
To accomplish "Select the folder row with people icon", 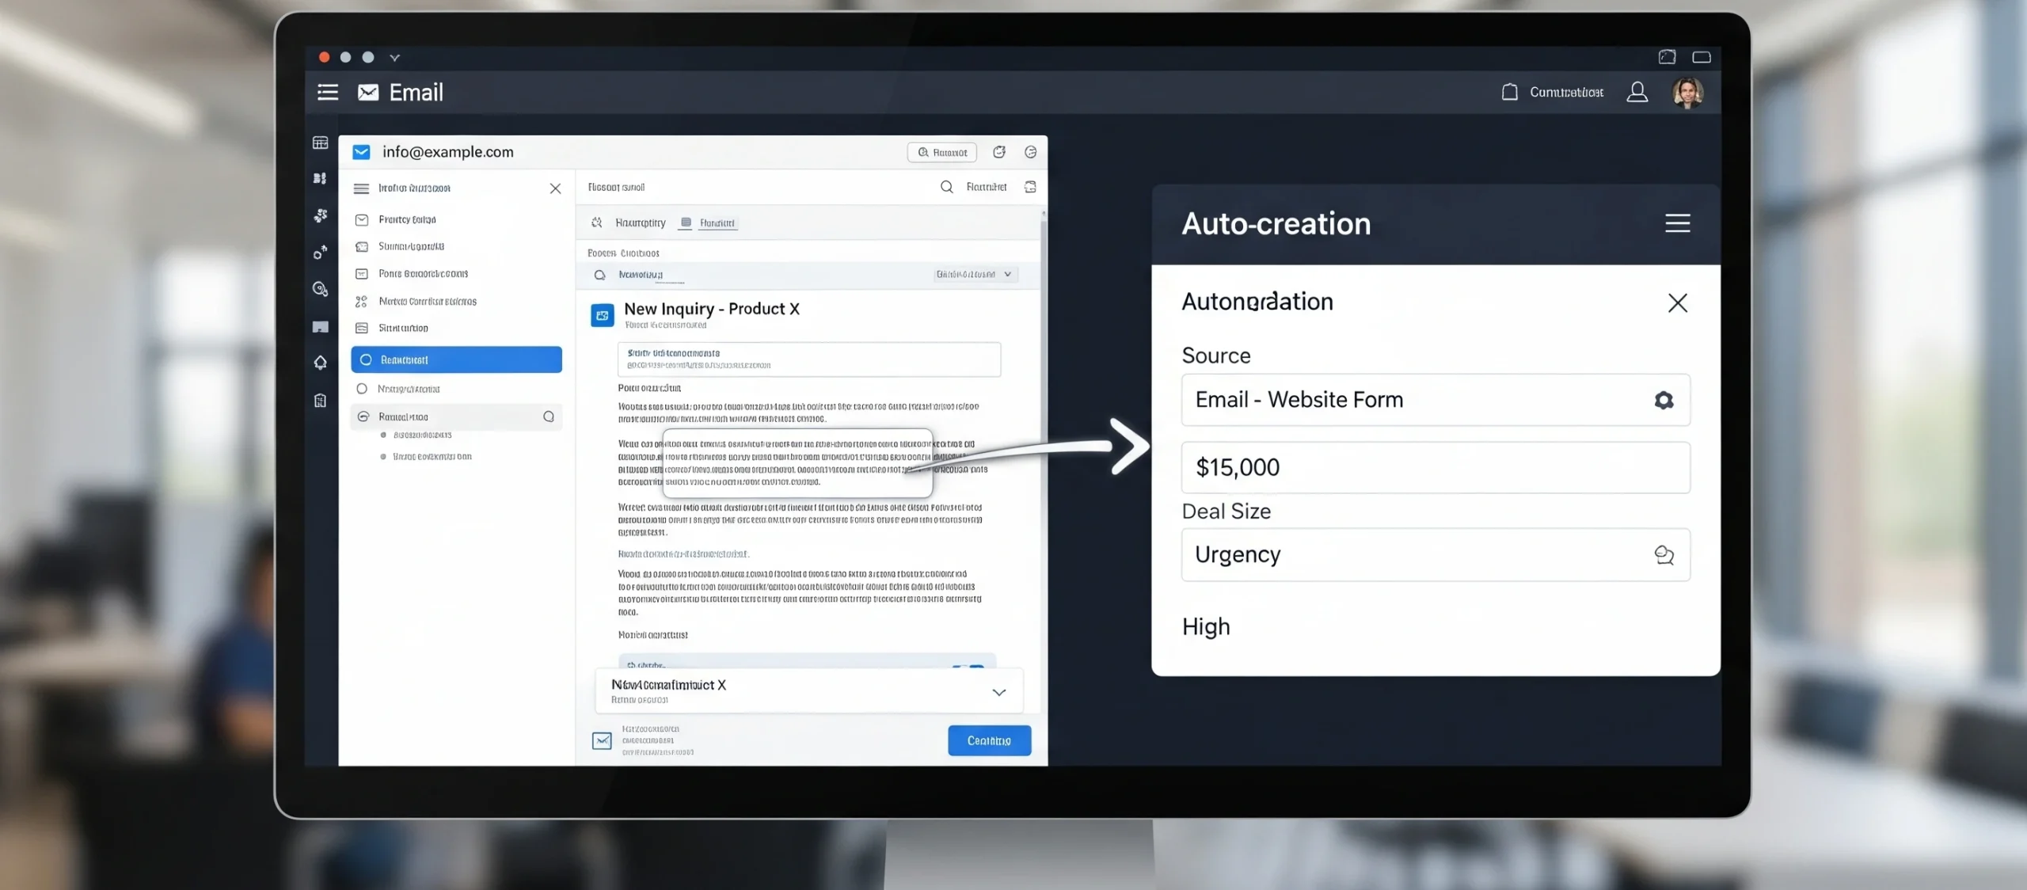I will click(456, 302).
